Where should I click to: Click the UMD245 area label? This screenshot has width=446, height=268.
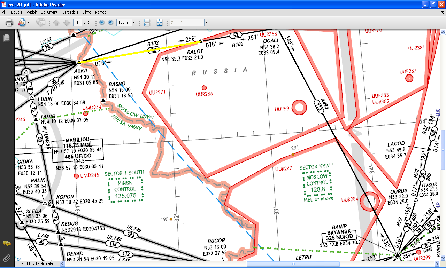point(90,175)
